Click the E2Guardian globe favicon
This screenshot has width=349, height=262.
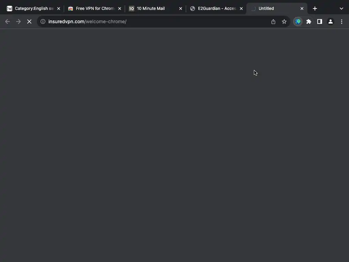pos(193,9)
